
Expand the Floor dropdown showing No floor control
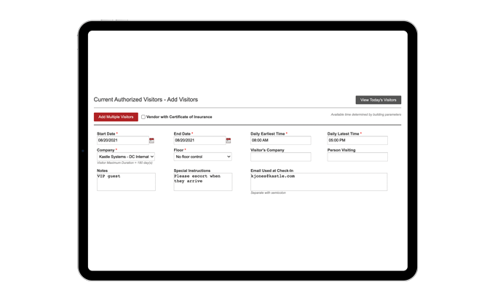202,157
